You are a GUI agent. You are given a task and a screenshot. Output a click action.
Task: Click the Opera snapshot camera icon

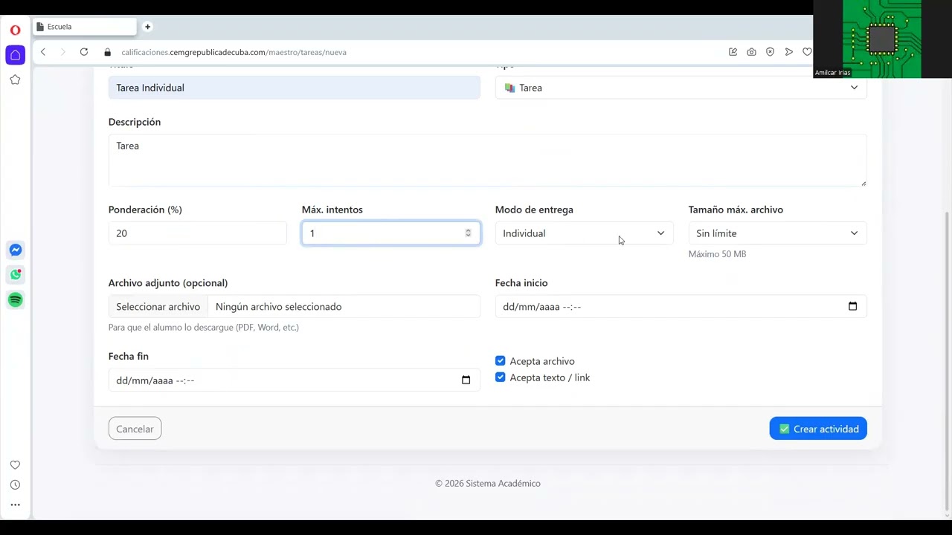coord(751,52)
